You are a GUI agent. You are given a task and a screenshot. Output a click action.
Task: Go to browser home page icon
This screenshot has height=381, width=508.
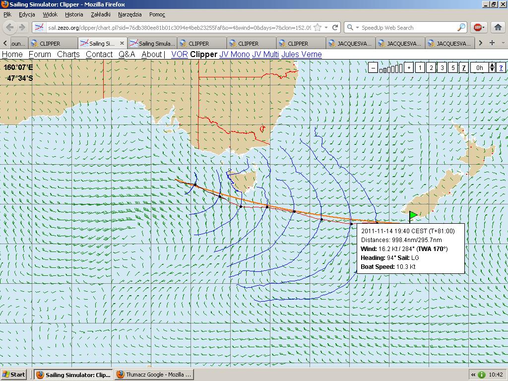click(x=498, y=28)
